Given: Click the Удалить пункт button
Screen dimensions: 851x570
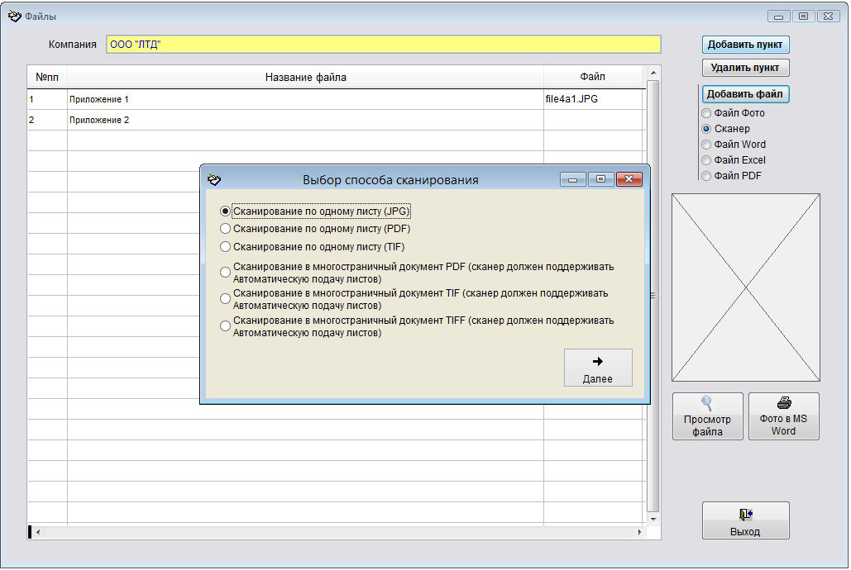Looking at the screenshot, I should [x=745, y=68].
